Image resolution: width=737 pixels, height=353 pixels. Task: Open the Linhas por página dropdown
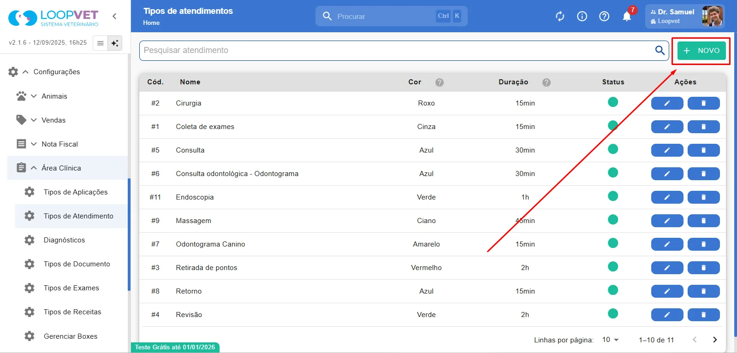tap(610, 340)
